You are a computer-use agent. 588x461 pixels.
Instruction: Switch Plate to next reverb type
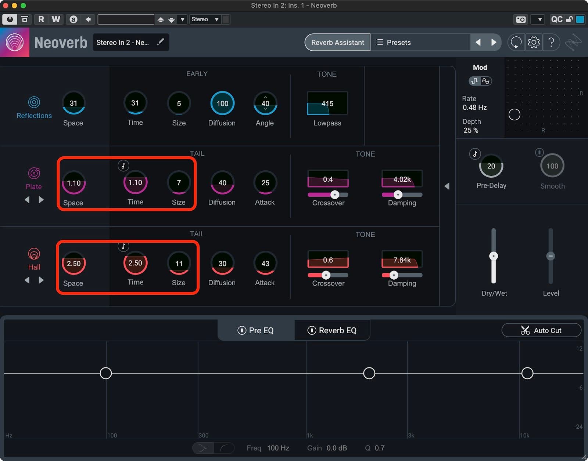pos(41,200)
